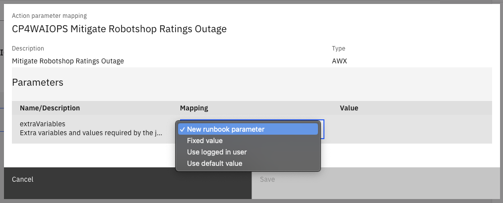
Task: Click the Type field label
Action: (338, 49)
